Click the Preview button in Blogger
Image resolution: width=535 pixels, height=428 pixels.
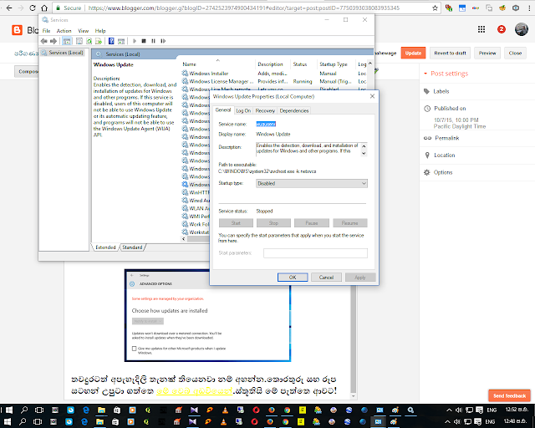click(x=487, y=53)
